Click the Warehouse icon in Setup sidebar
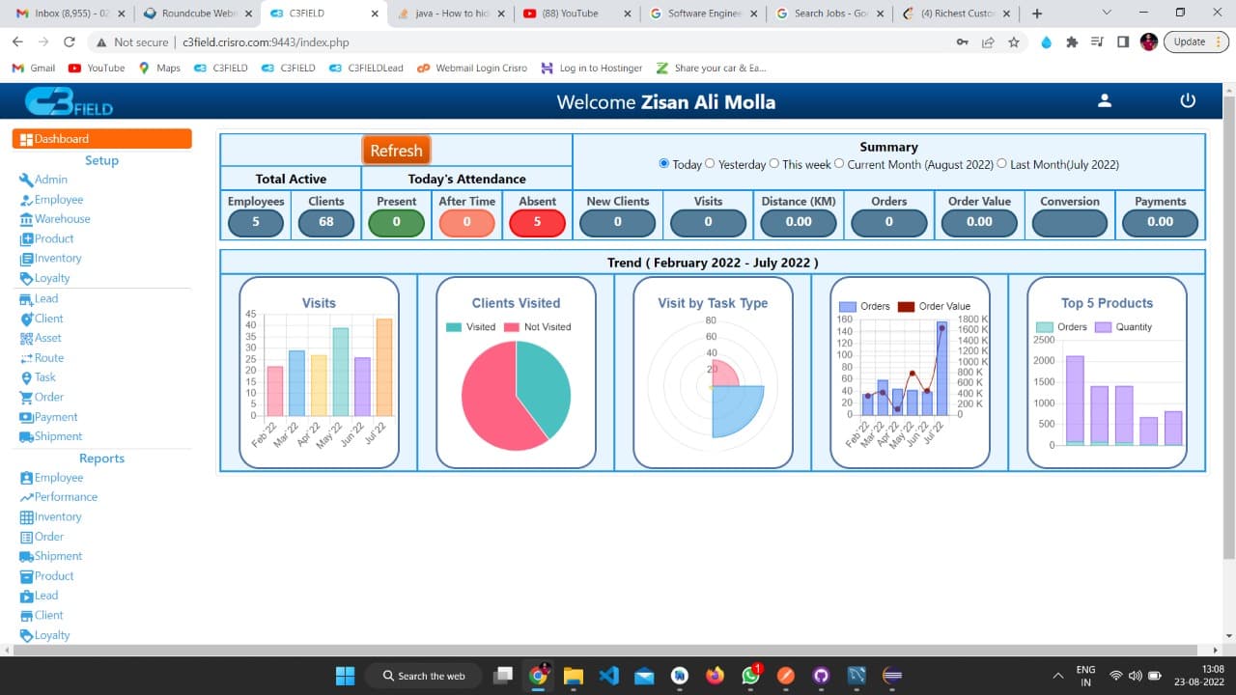This screenshot has height=695, width=1236. click(x=26, y=219)
